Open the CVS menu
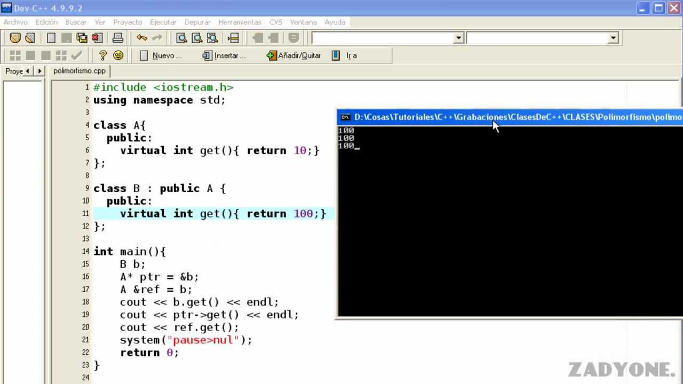This screenshot has width=683, height=384. 276,22
